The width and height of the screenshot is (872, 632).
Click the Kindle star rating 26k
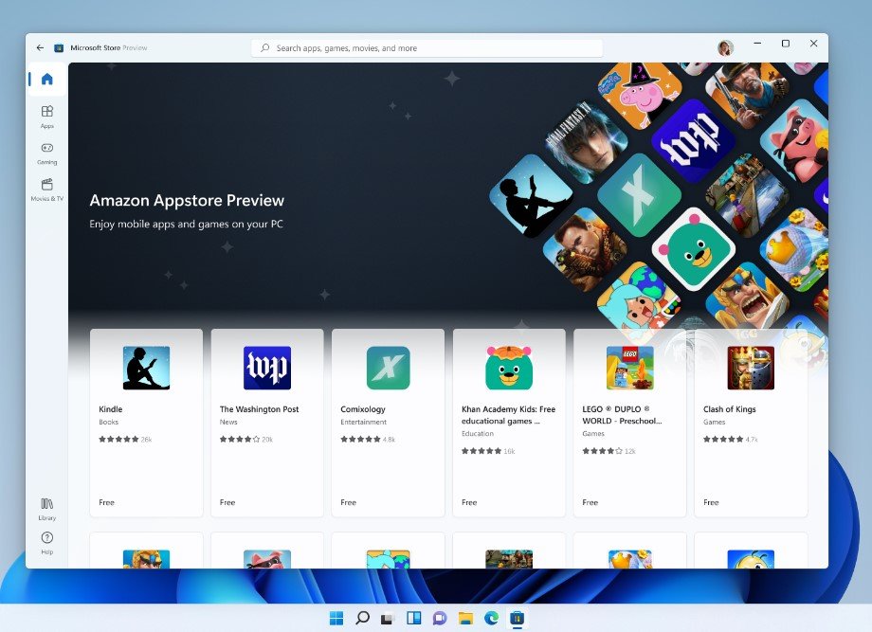tap(125, 439)
